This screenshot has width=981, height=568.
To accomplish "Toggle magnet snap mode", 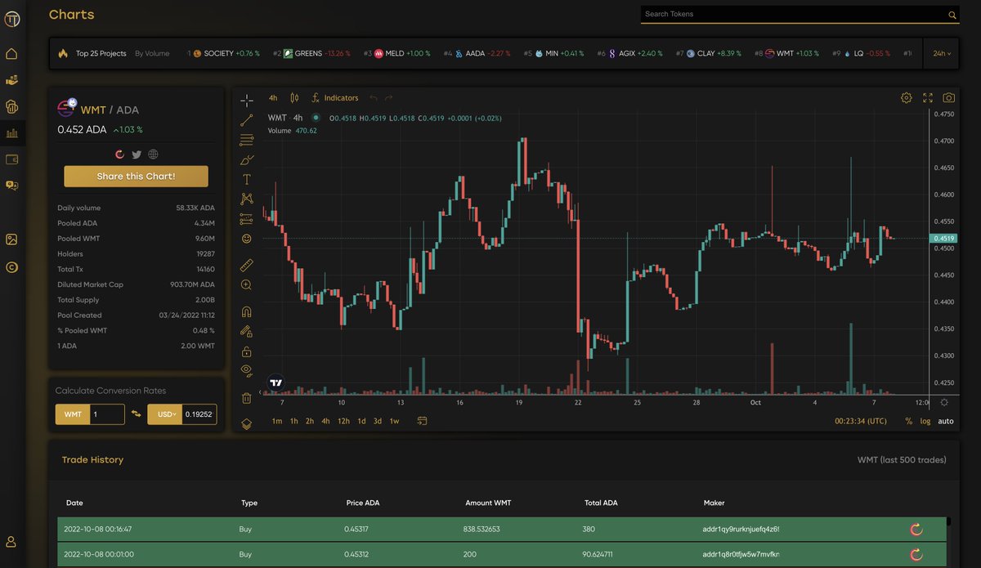I will click(246, 311).
